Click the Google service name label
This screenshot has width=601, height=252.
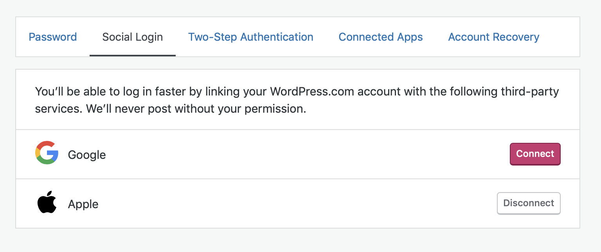click(x=87, y=155)
